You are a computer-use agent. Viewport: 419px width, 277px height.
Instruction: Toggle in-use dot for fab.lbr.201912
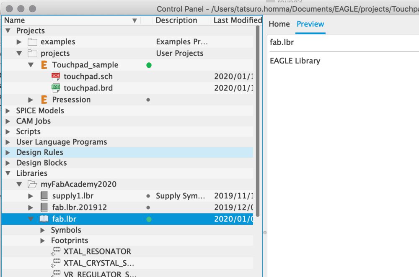point(148,208)
